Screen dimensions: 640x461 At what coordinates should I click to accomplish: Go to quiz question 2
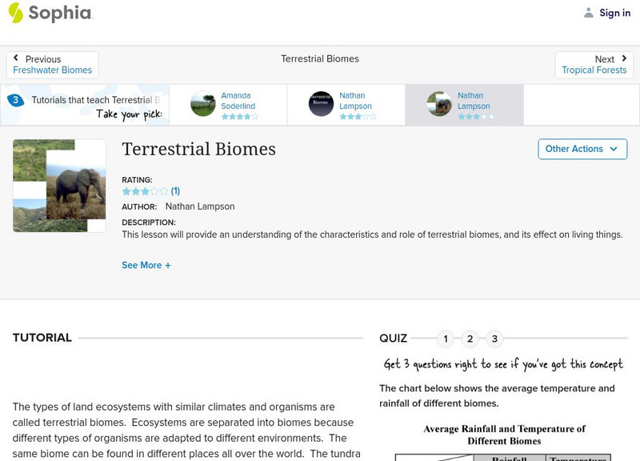470,339
